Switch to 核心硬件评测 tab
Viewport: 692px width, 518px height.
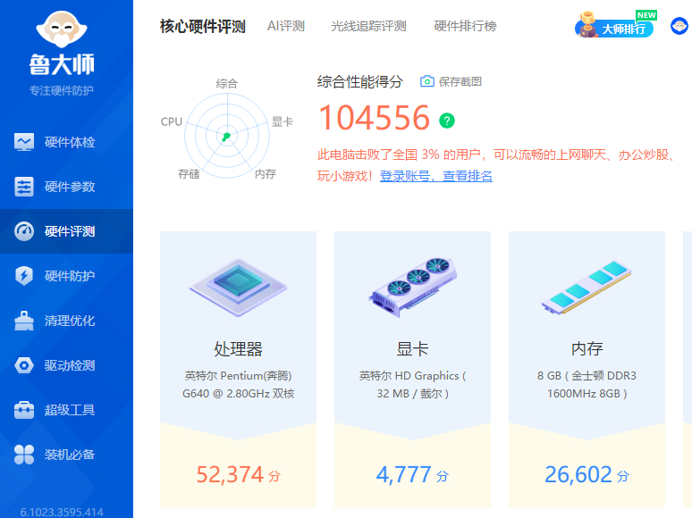[203, 27]
